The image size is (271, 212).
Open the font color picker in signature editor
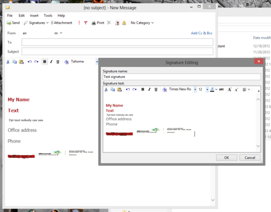coord(216,89)
